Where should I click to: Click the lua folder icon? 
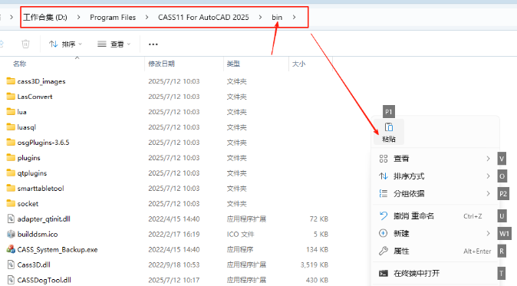coord(11,112)
